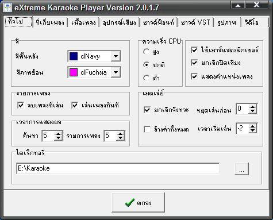Expand the clFuchsia overlay color dropdown arrow

(116, 72)
